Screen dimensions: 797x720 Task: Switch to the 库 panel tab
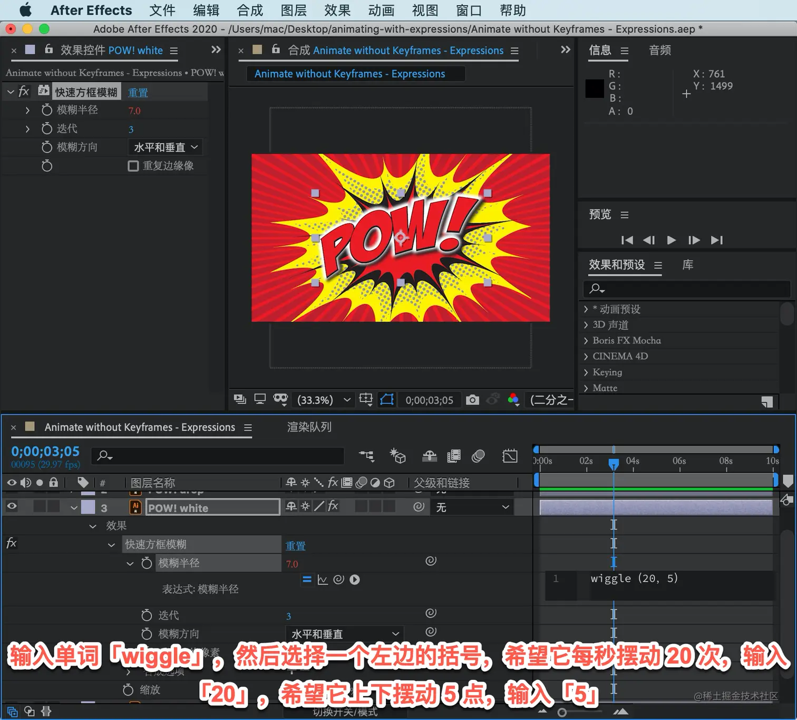pyautogui.click(x=688, y=265)
